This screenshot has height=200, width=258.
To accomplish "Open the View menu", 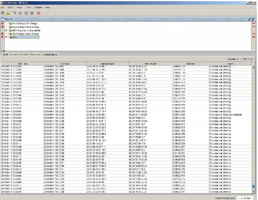I will pos(19,8).
